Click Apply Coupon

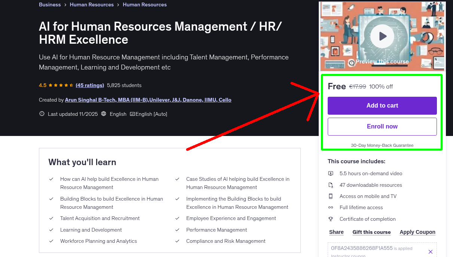coord(417,232)
